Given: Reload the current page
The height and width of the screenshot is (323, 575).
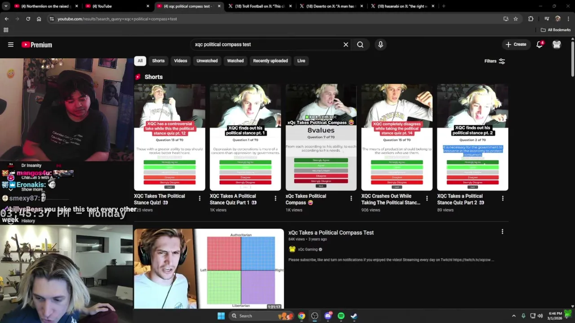Looking at the screenshot, I should click(x=28, y=19).
